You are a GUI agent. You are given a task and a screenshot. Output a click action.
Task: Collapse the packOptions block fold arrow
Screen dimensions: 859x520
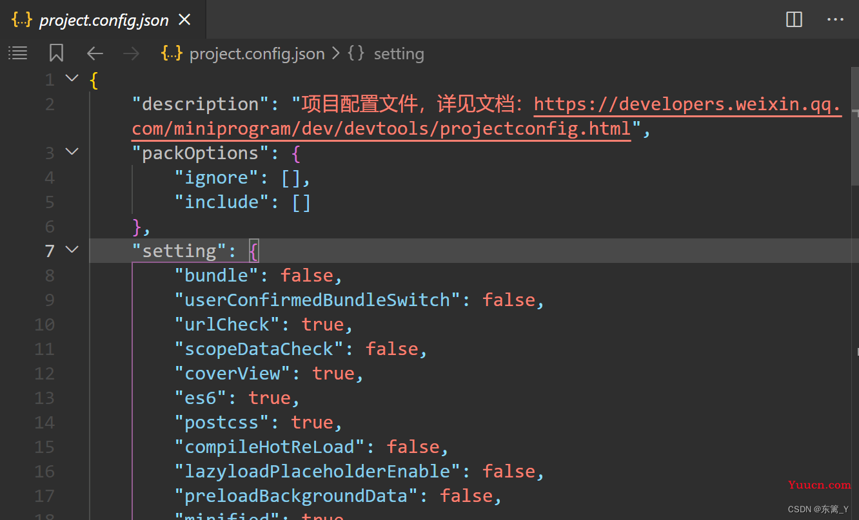pyautogui.click(x=72, y=152)
